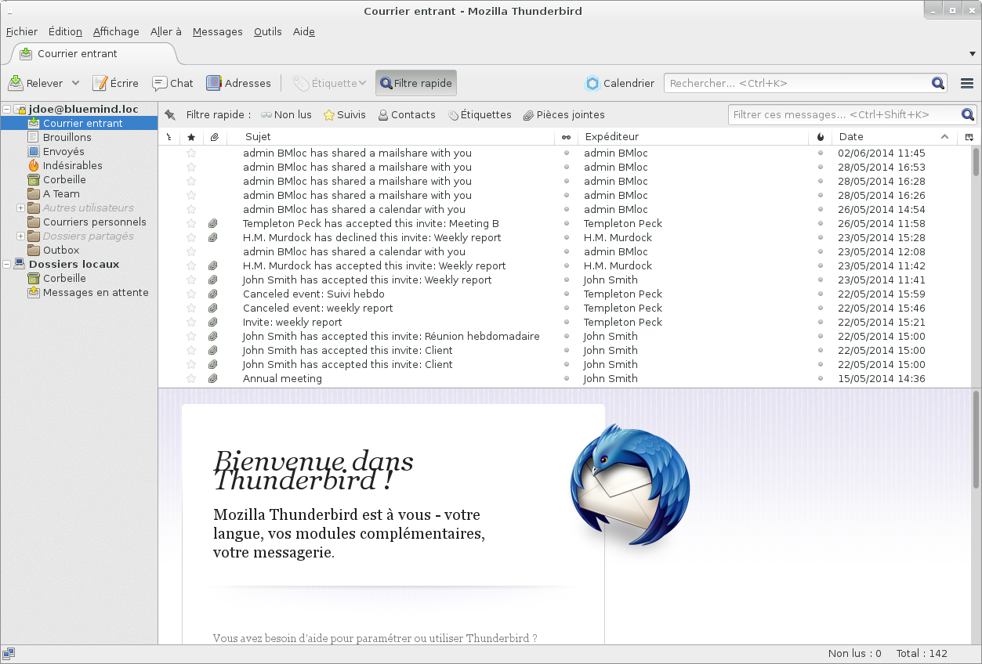The image size is (982, 664).
Task: Open the Relever dropdown arrow
Action: click(76, 83)
